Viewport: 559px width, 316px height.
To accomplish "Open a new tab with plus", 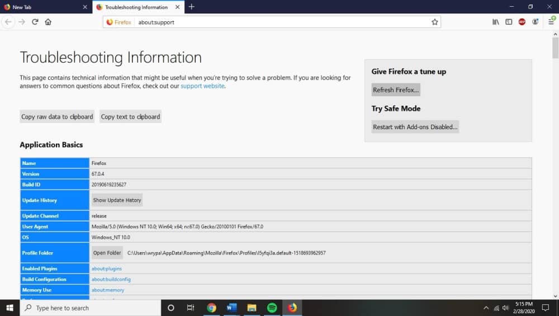I will tap(191, 7).
